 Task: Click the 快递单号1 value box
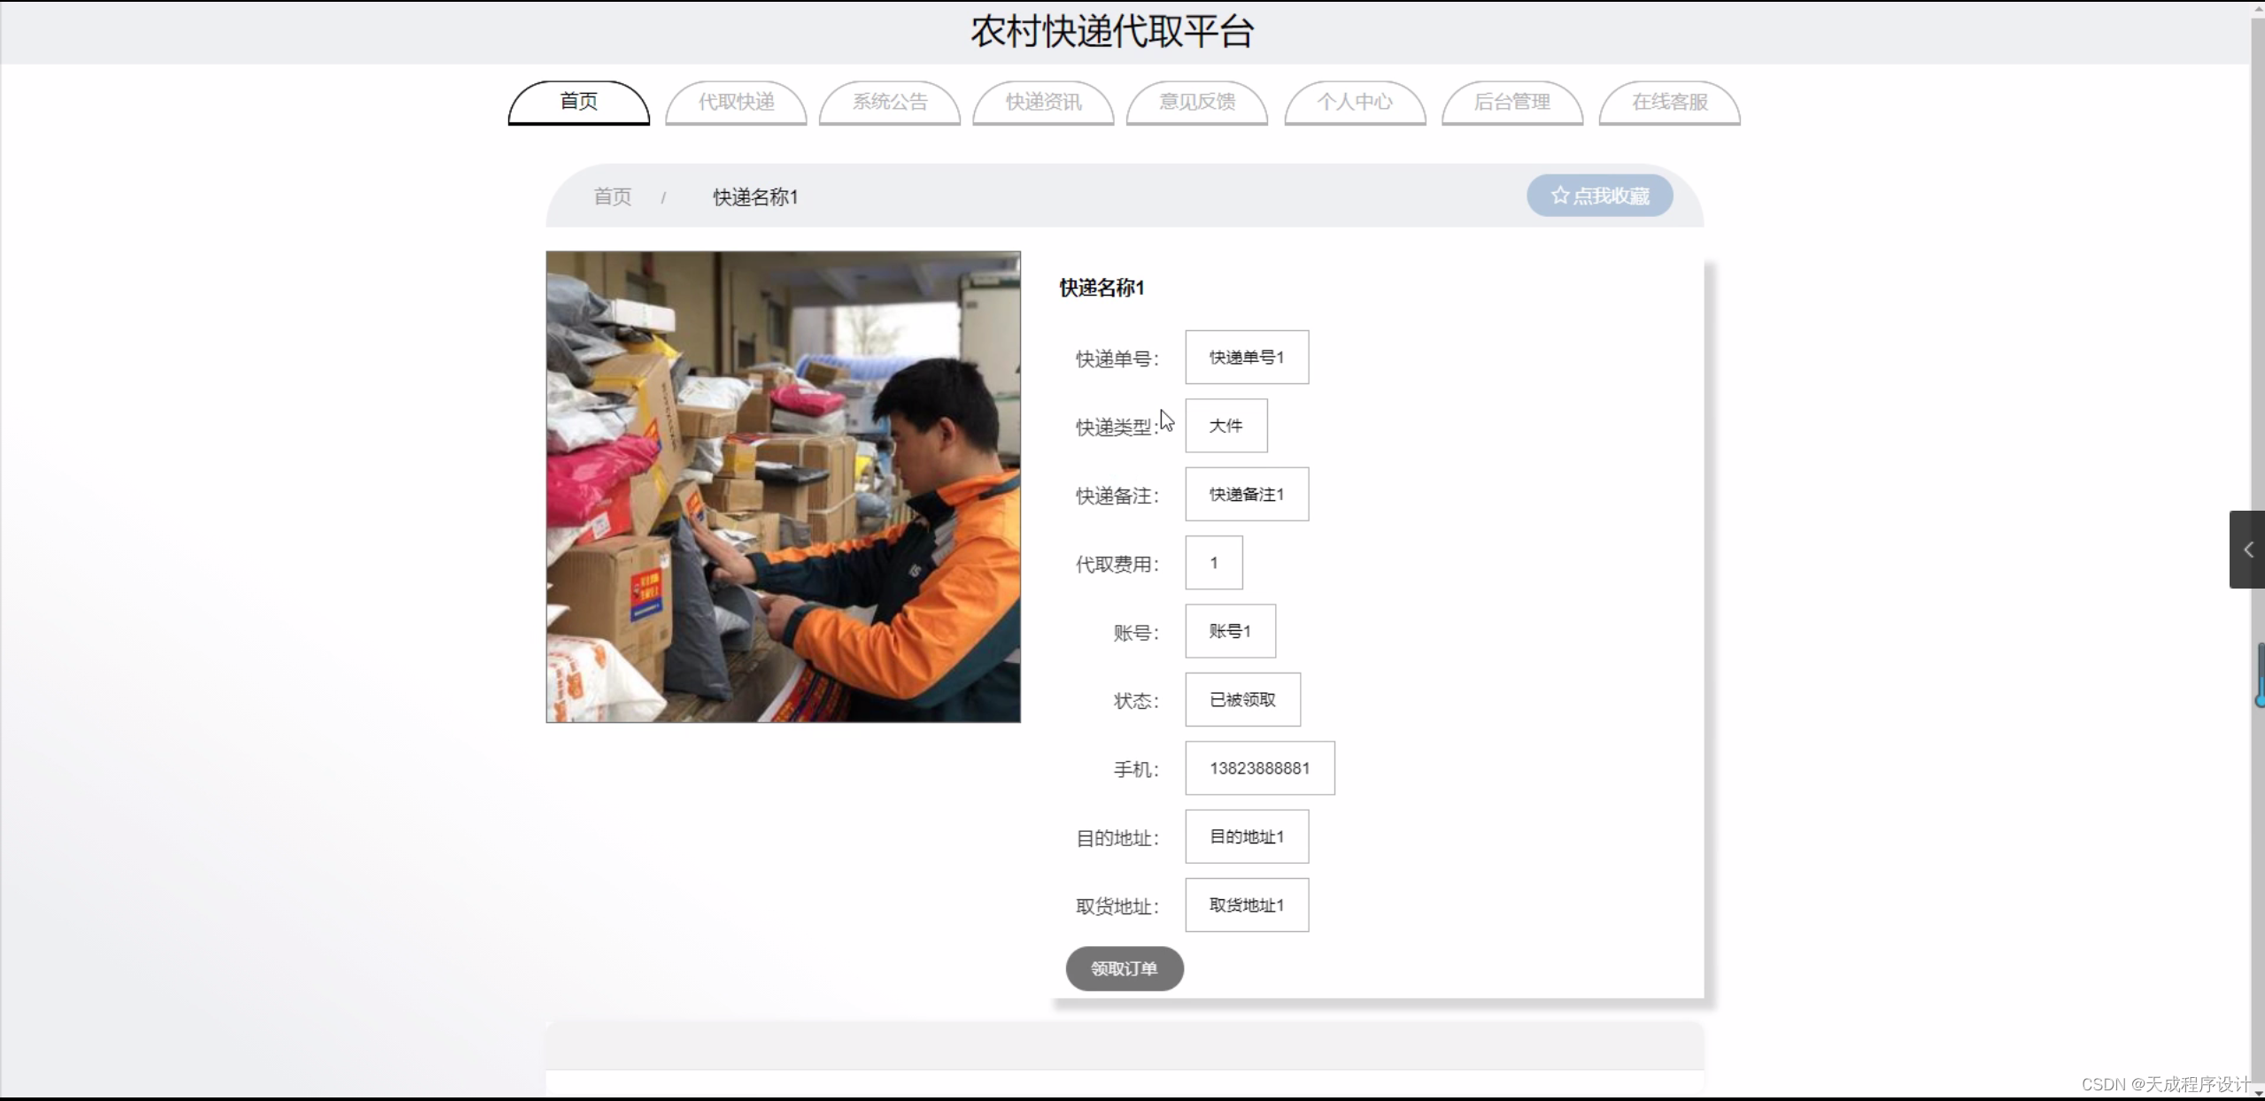pos(1247,358)
